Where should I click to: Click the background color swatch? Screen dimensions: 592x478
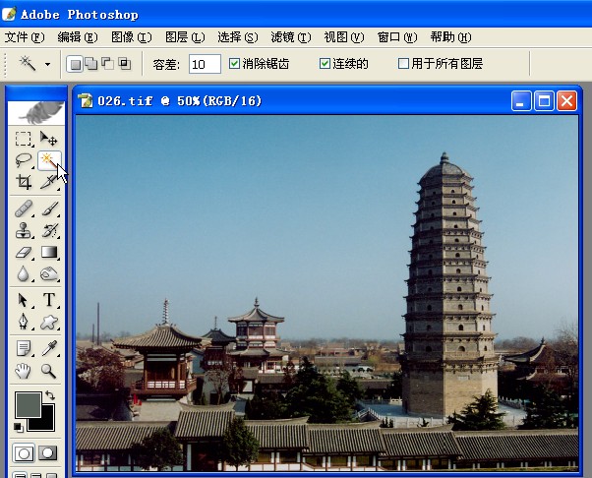47,422
